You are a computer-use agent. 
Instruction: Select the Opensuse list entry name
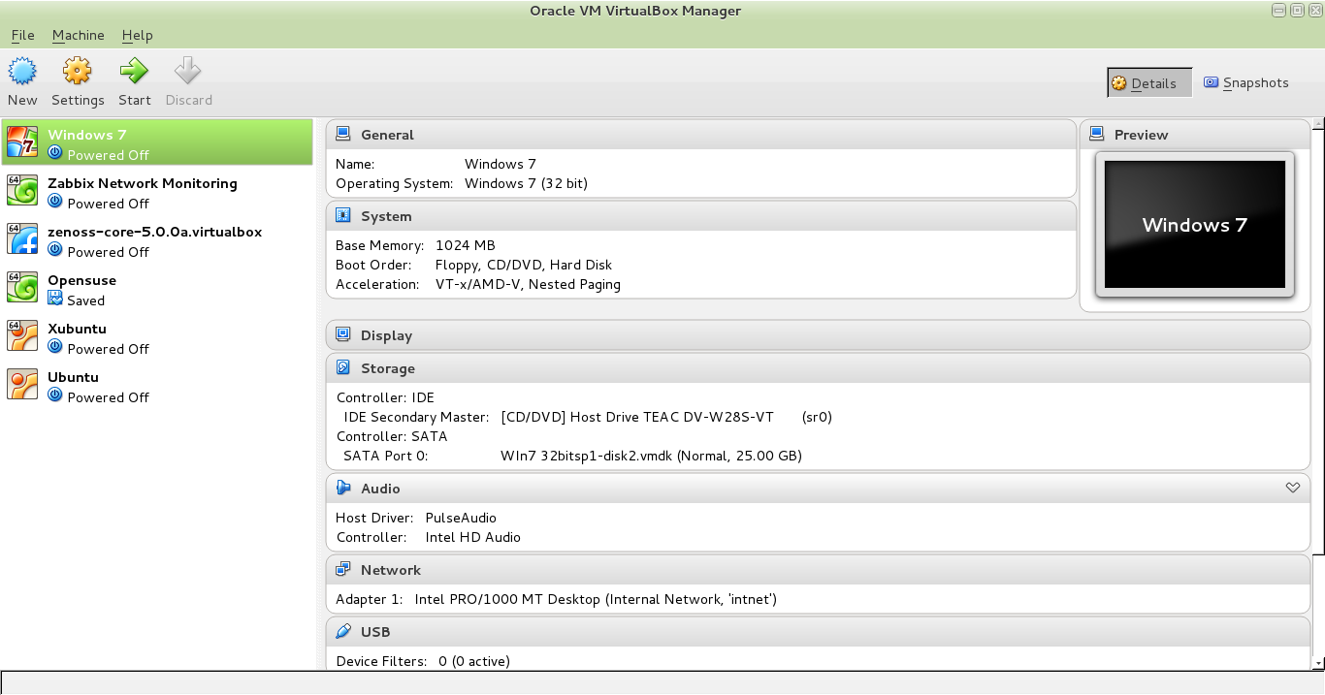pyautogui.click(x=81, y=280)
